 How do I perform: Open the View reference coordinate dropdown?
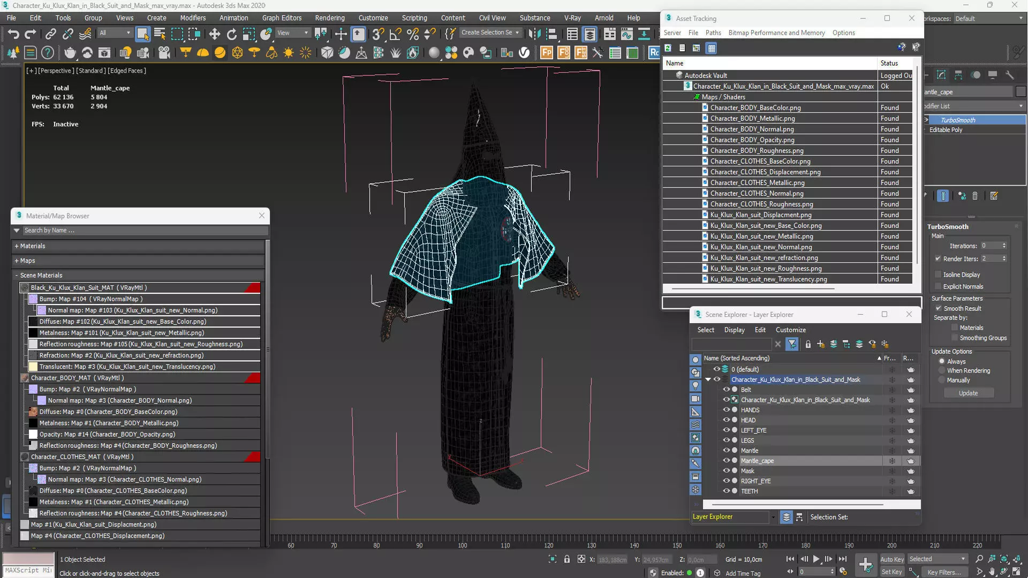click(292, 33)
